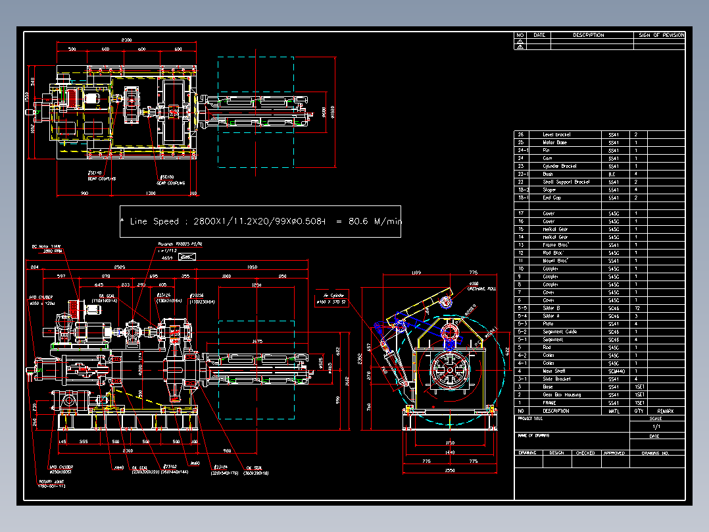Screen dimensions: 709x532
Task: Select the 'ROTARY JOINT' callout text
Action: (x=51, y=482)
